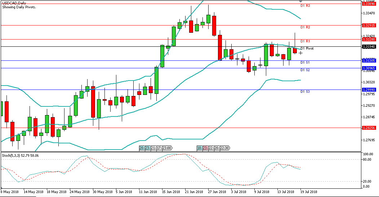Click the 23:00 news event marker

click(x=168, y=148)
